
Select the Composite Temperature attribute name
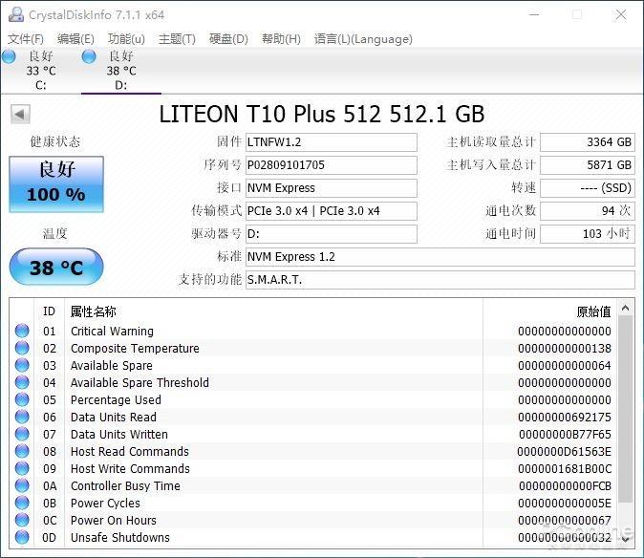[135, 348]
